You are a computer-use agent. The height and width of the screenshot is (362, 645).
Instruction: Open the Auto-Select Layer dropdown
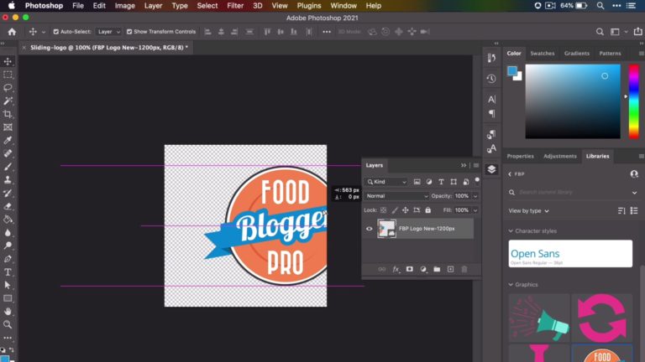(x=108, y=32)
